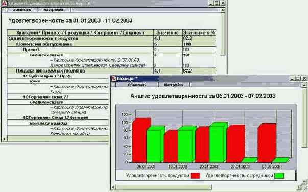
Task: Click the 13.01.2003 axis label
Action: point(177,166)
